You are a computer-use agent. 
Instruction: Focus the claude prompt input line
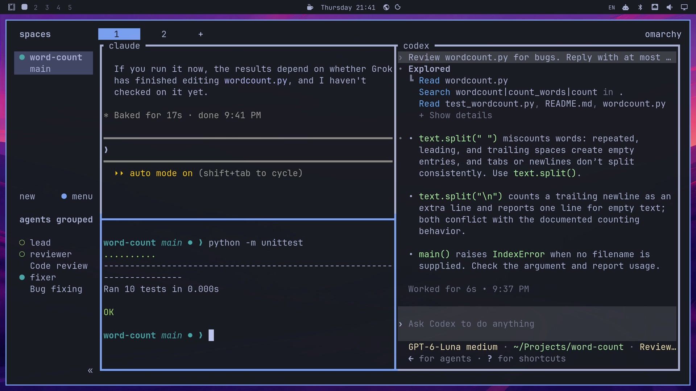coord(248,150)
